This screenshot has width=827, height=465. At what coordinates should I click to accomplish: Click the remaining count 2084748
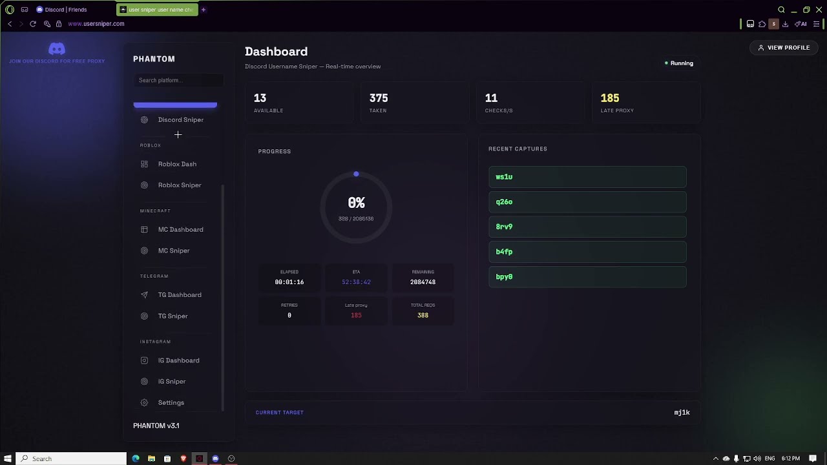click(x=423, y=282)
